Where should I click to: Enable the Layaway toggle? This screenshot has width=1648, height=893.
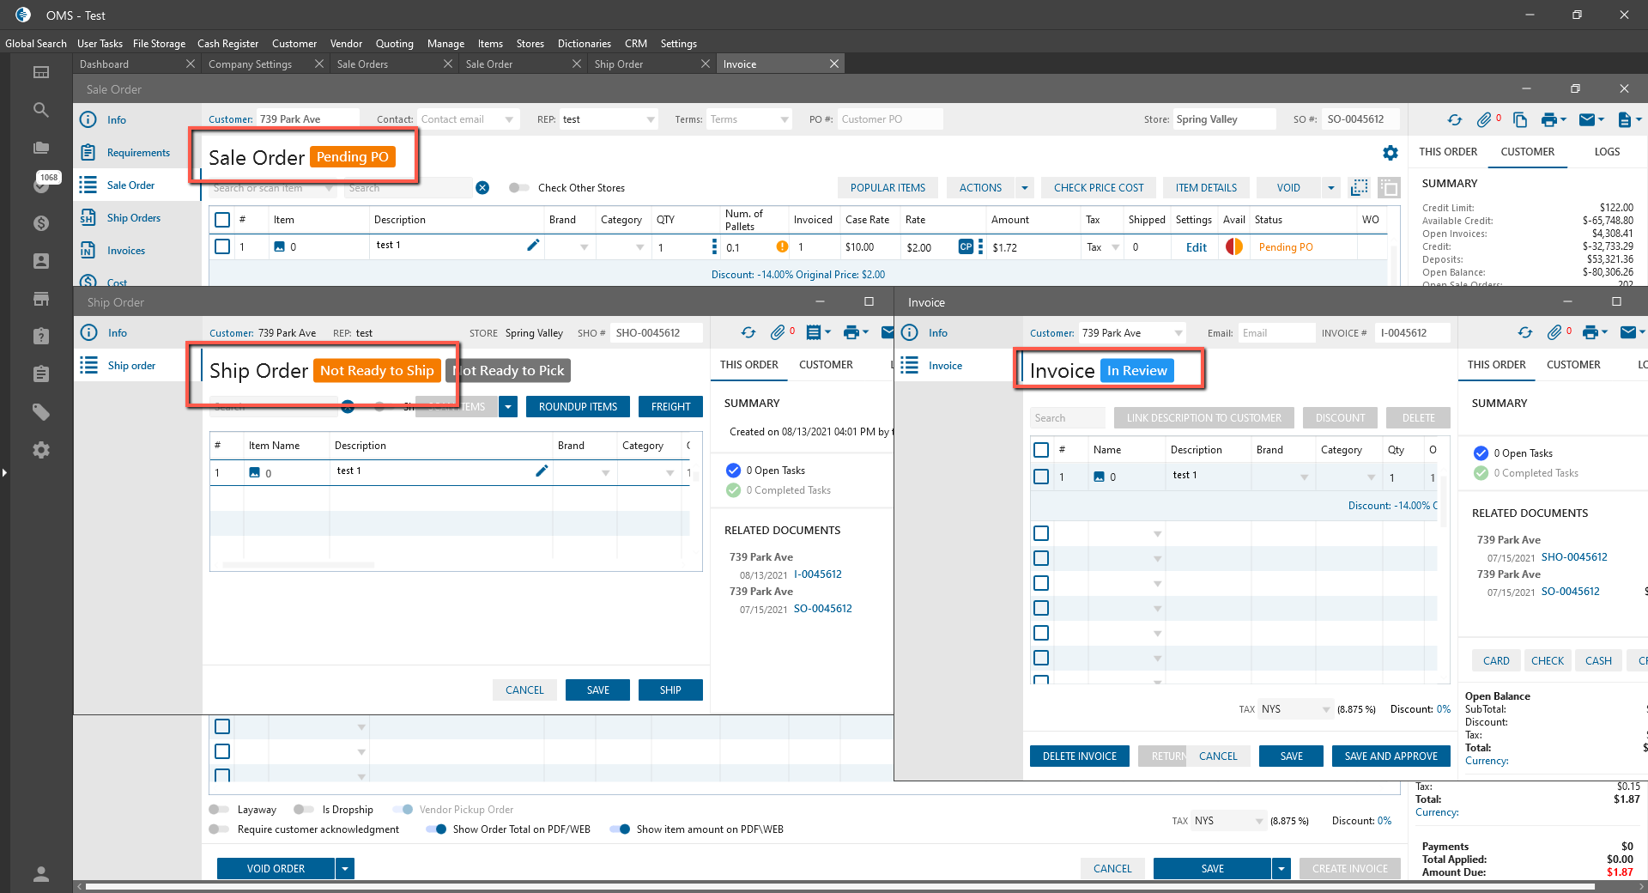(219, 810)
